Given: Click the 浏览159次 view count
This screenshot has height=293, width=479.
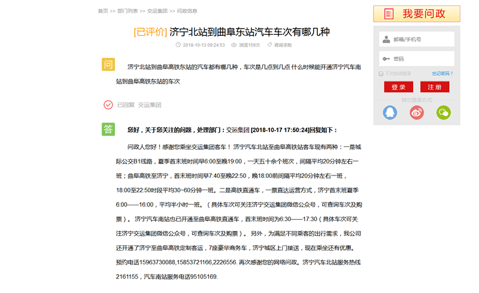Looking at the screenshot, I should tap(249, 45).
